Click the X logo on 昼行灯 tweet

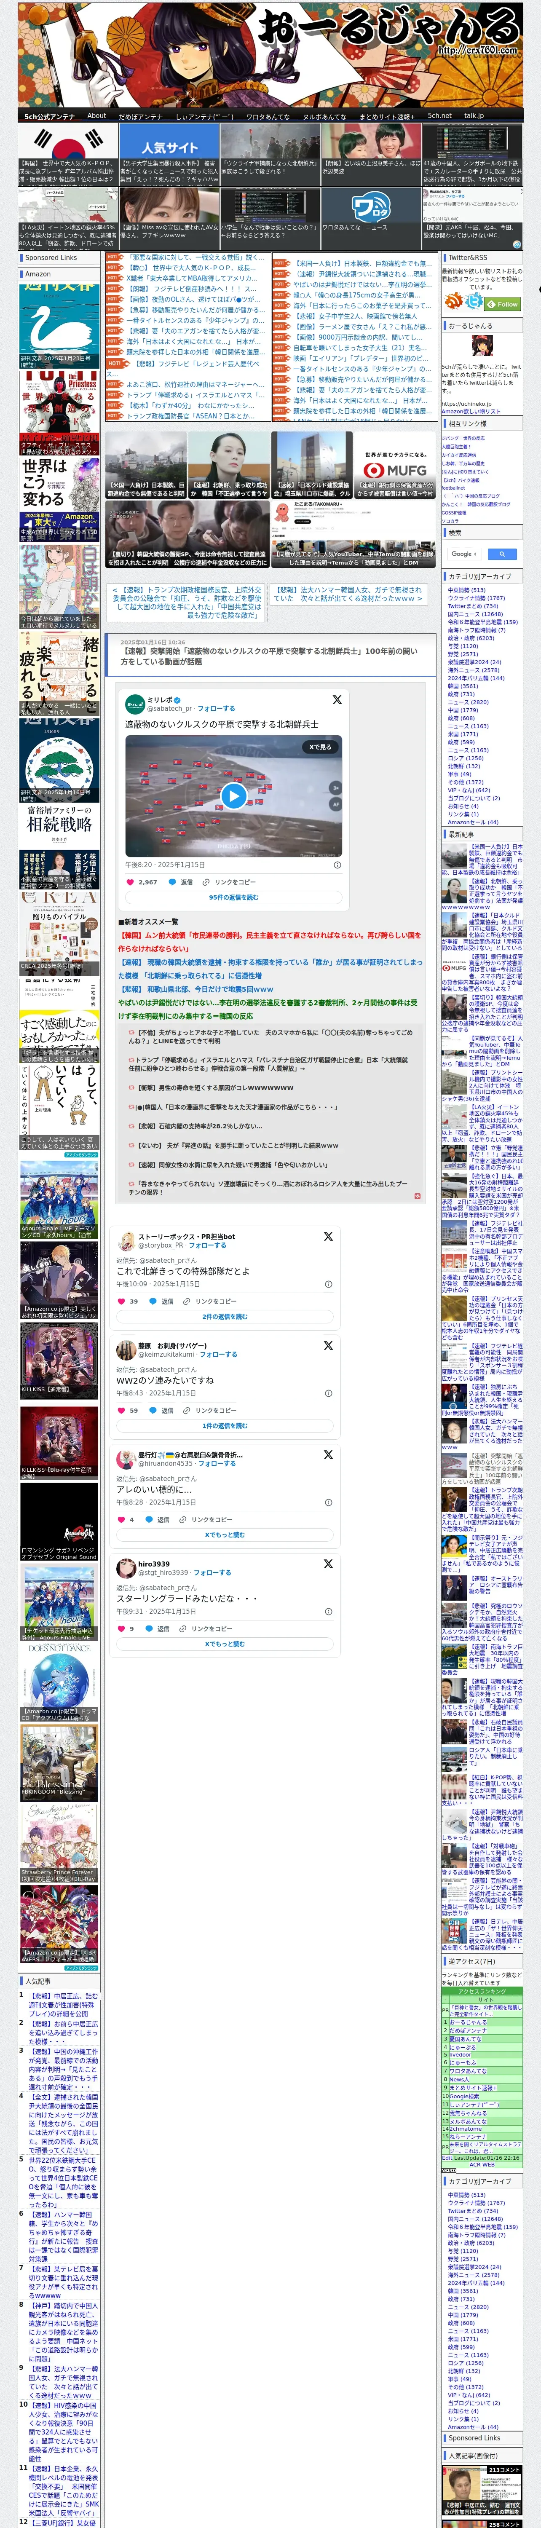point(328,1454)
